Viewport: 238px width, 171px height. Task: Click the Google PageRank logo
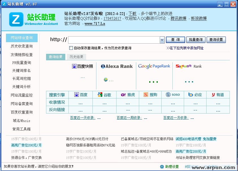tap(154, 66)
